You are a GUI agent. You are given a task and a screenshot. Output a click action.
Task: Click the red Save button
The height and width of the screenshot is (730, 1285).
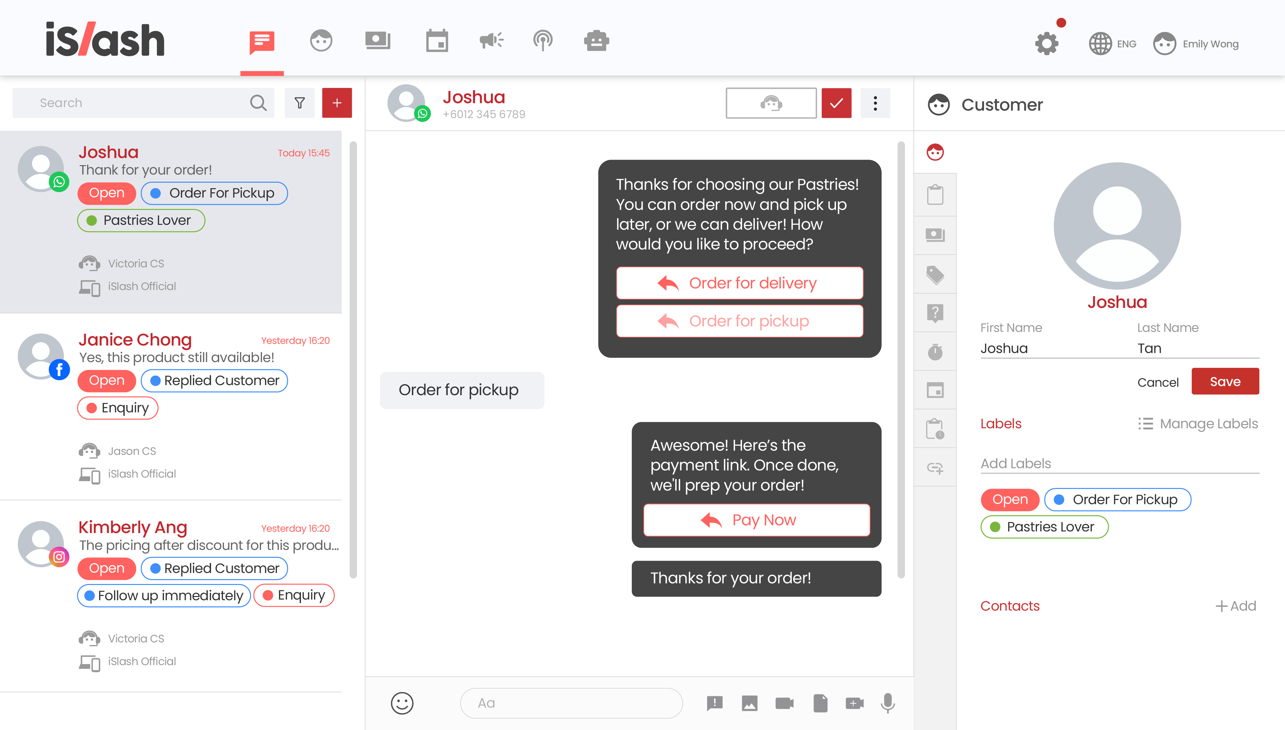(1225, 382)
